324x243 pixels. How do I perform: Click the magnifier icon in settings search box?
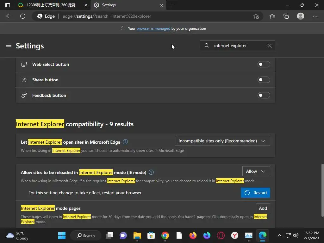tap(207, 46)
